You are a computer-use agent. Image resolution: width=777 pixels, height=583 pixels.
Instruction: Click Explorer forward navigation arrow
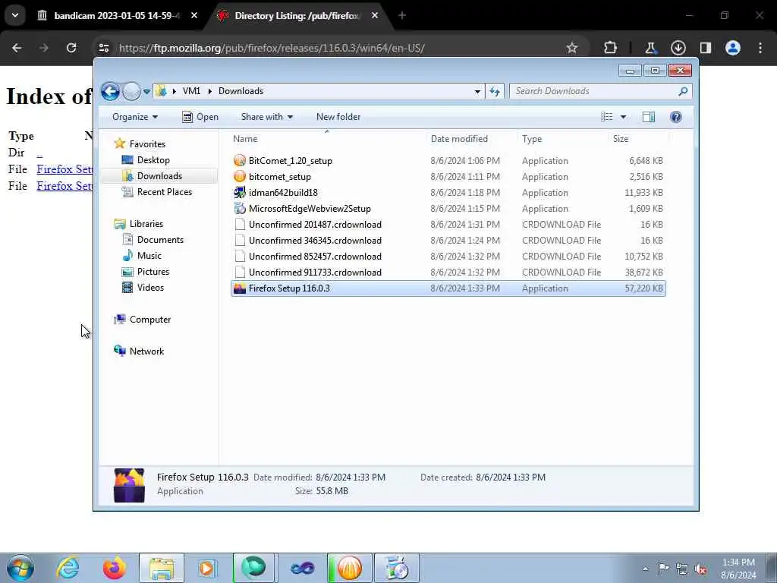(x=131, y=91)
